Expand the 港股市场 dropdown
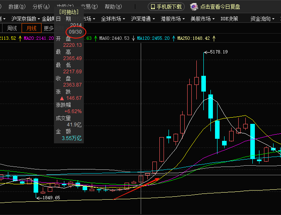This screenshot has height=215, width=281. pos(173,19)
